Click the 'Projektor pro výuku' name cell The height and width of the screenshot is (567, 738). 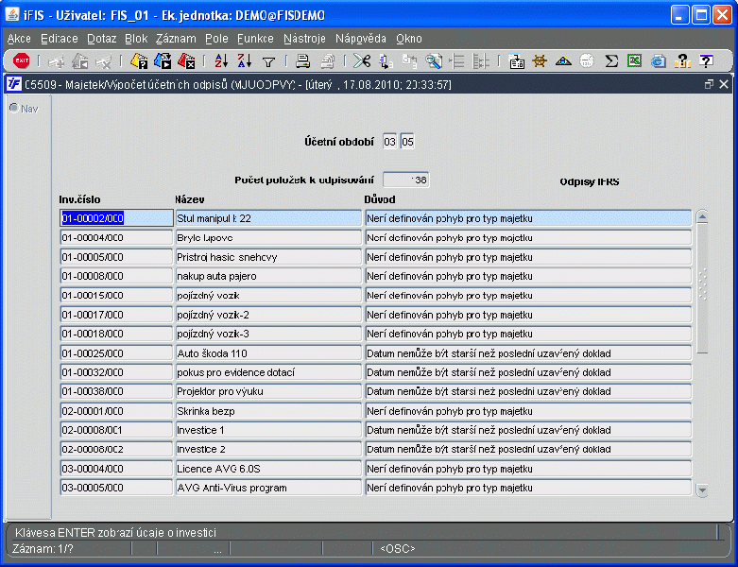[x=268, y=391]
